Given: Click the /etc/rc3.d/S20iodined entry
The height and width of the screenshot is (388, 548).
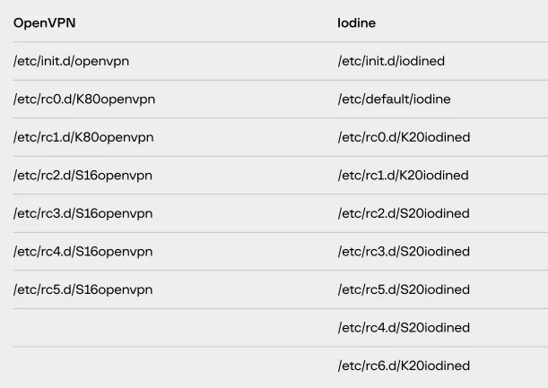Looking at the screenshot, I should [404, 252].
